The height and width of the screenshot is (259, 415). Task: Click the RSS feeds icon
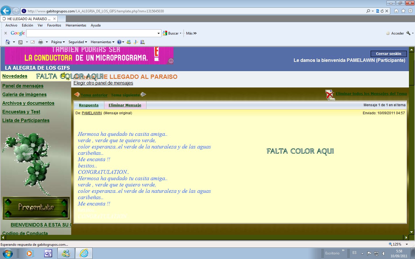click(x=20, y=42)
